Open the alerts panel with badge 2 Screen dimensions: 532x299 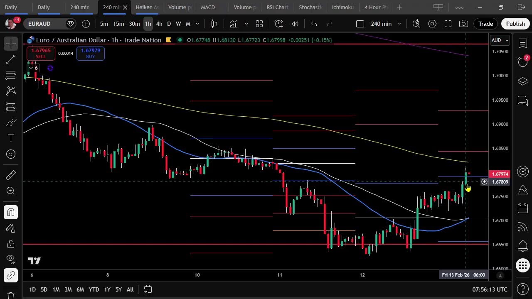tap(523, 62)
